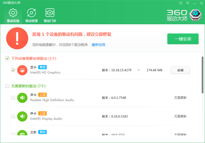This screenshot has height=143, width=205.
Task: Click the 兼容 tag next to 显卡
Action: pyautogui.click(x=42, y=67)
